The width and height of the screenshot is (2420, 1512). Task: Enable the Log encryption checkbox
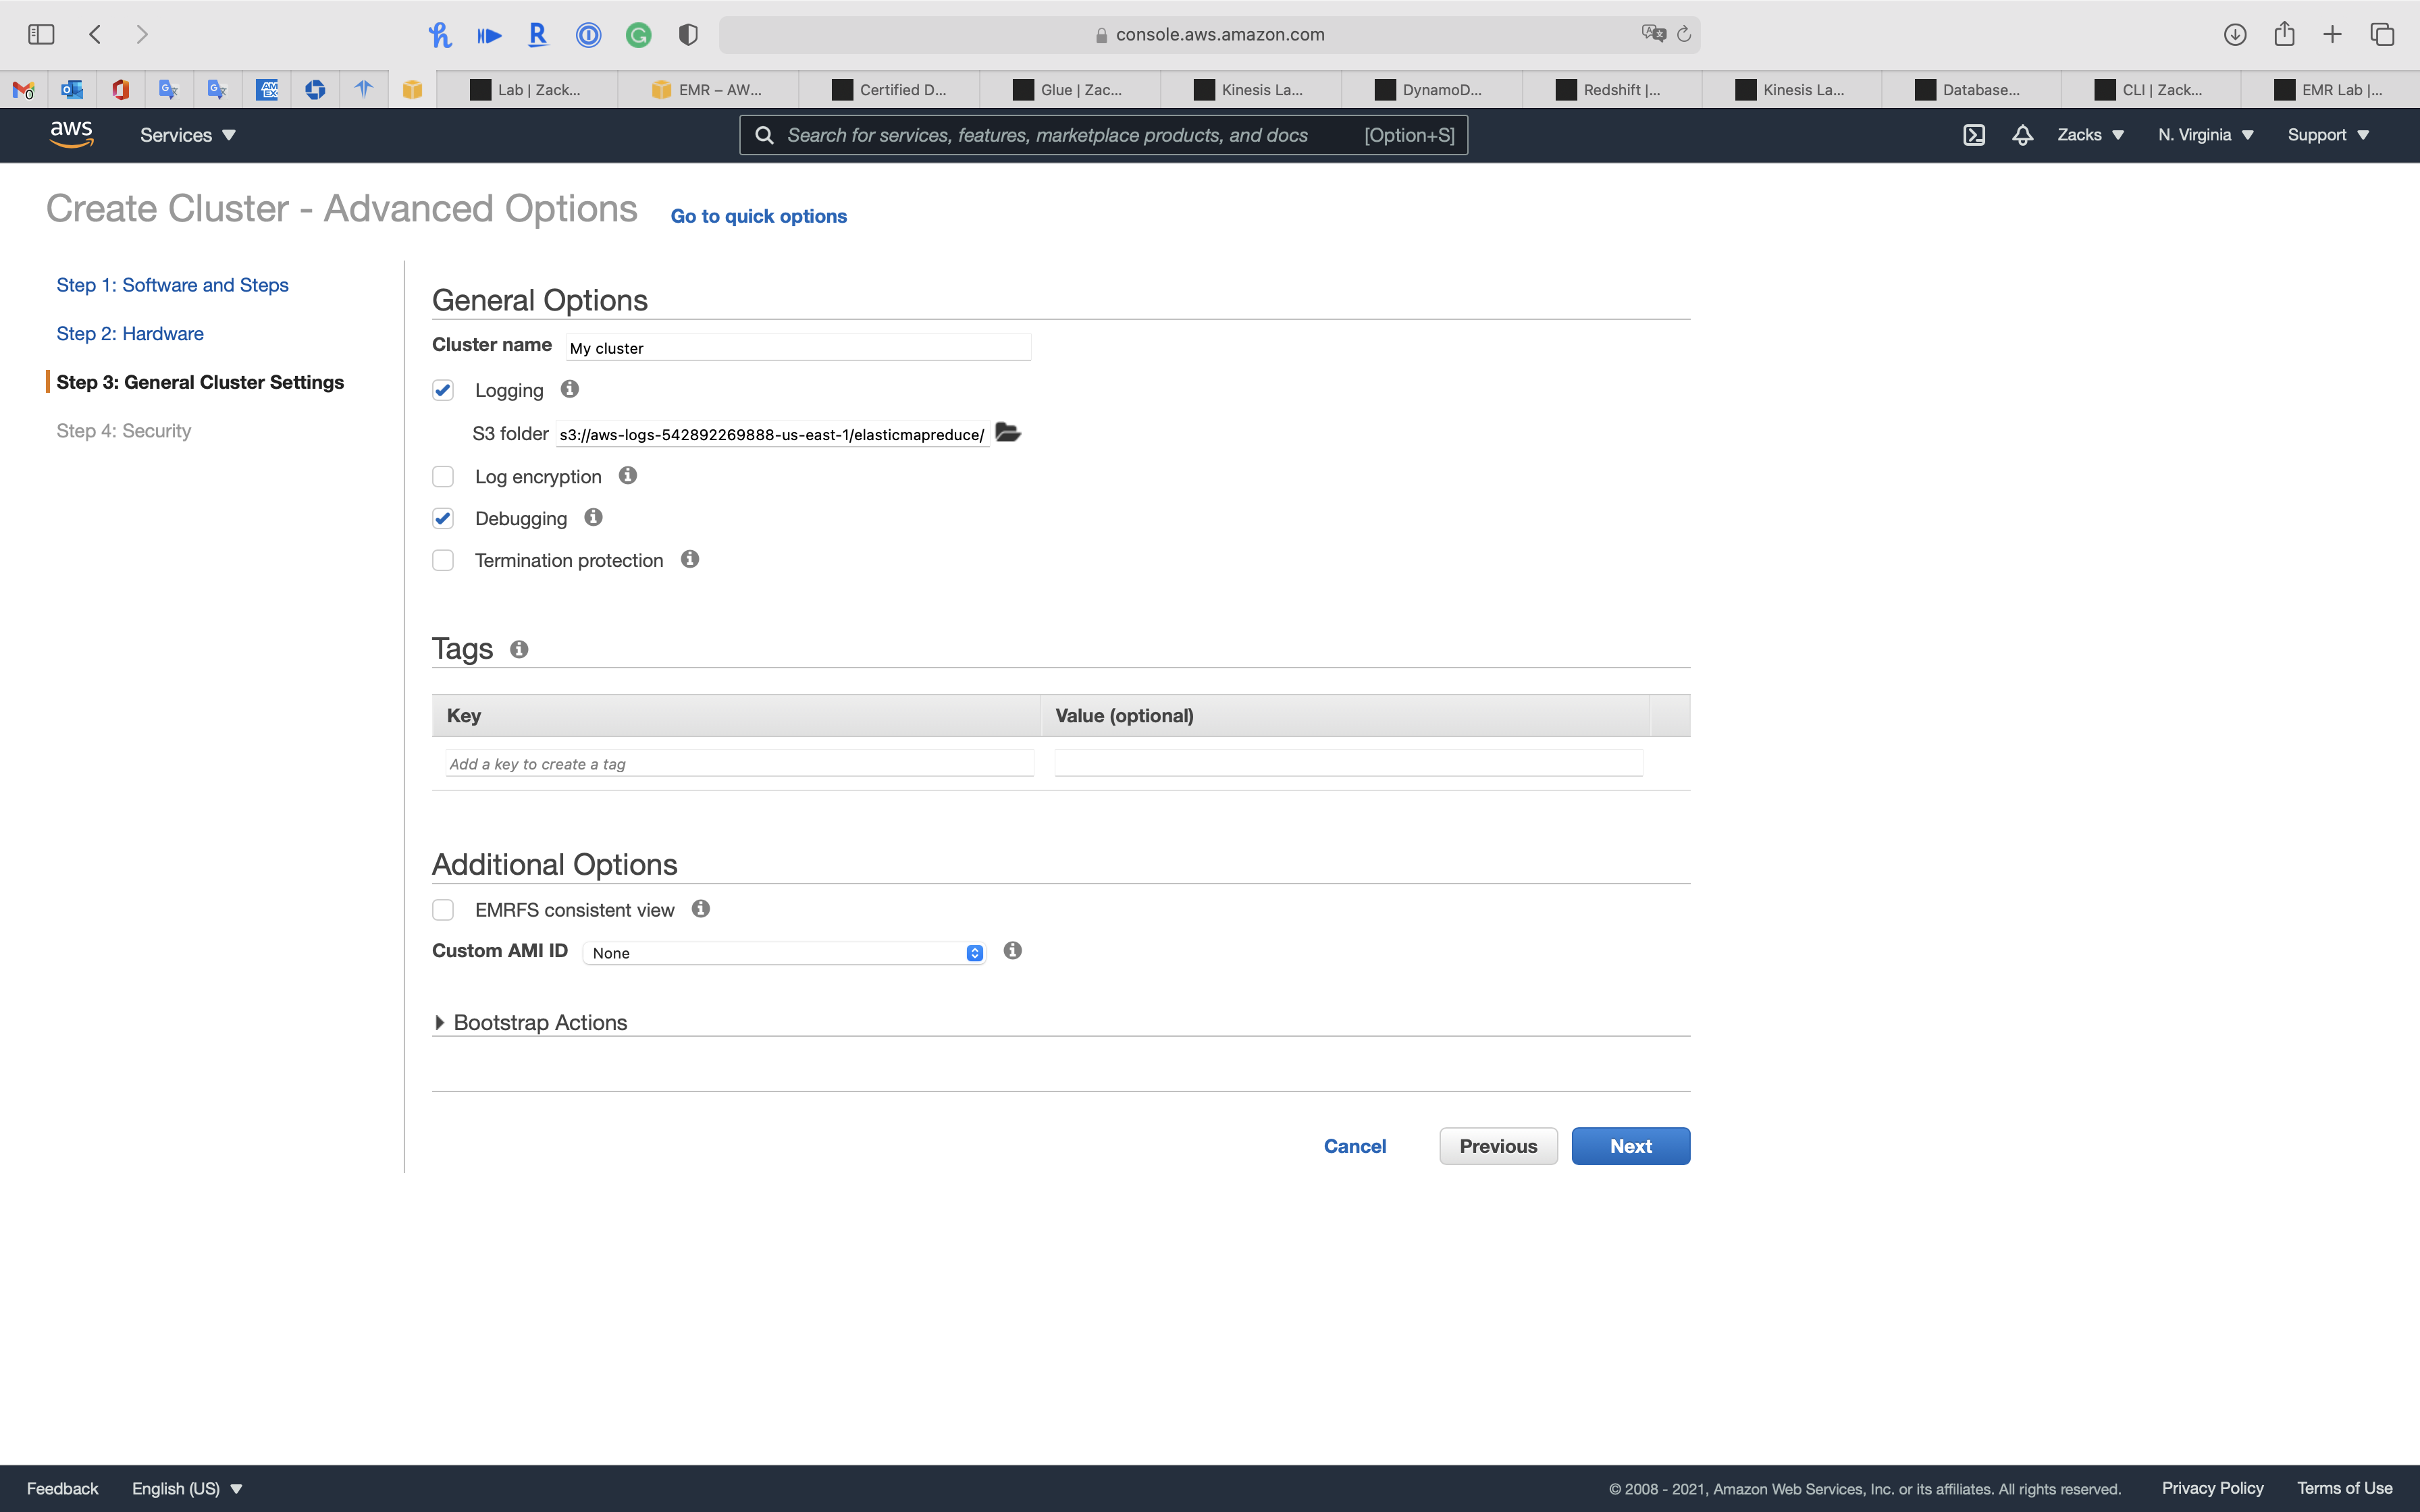click(443, 477)
